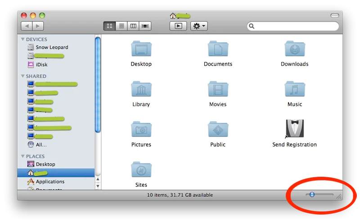Image resolution: width=360 pixels, height=224 pixels.
Task: Switch to Cover Flow view
Action: tap(145, 26)
